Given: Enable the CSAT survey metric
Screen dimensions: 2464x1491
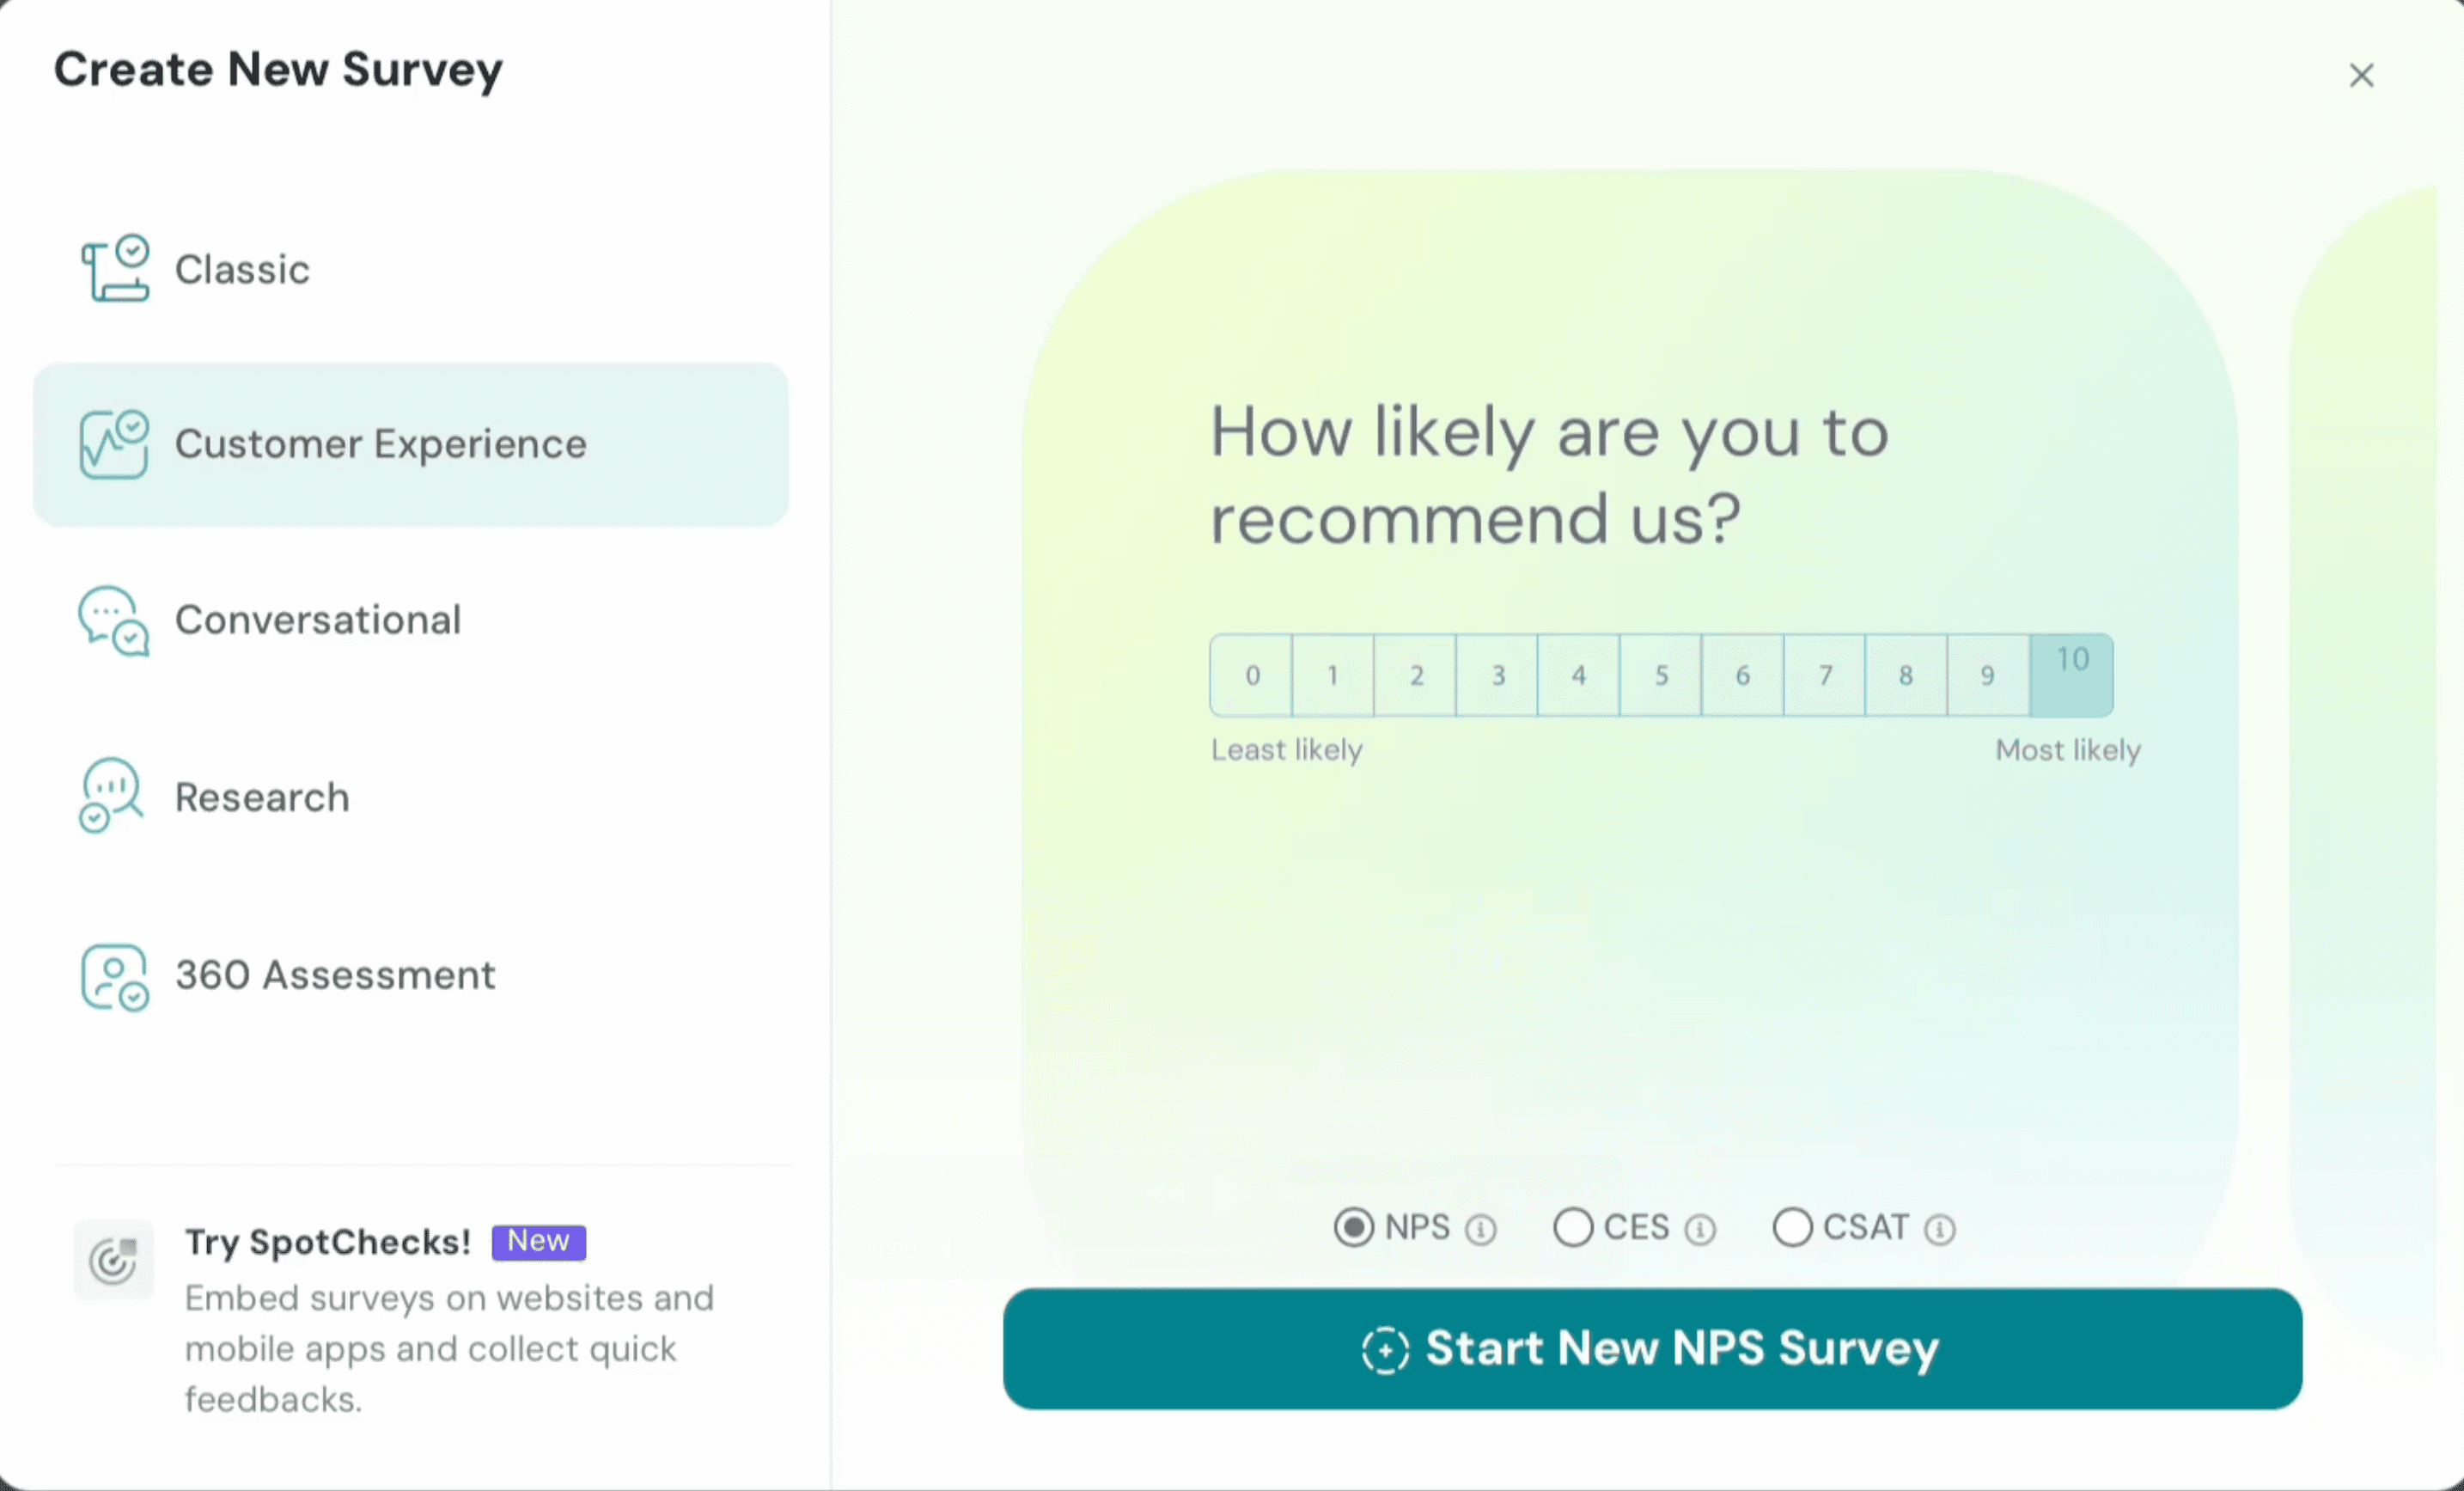Looking at the screenshot, I should pos(1792,1228).
